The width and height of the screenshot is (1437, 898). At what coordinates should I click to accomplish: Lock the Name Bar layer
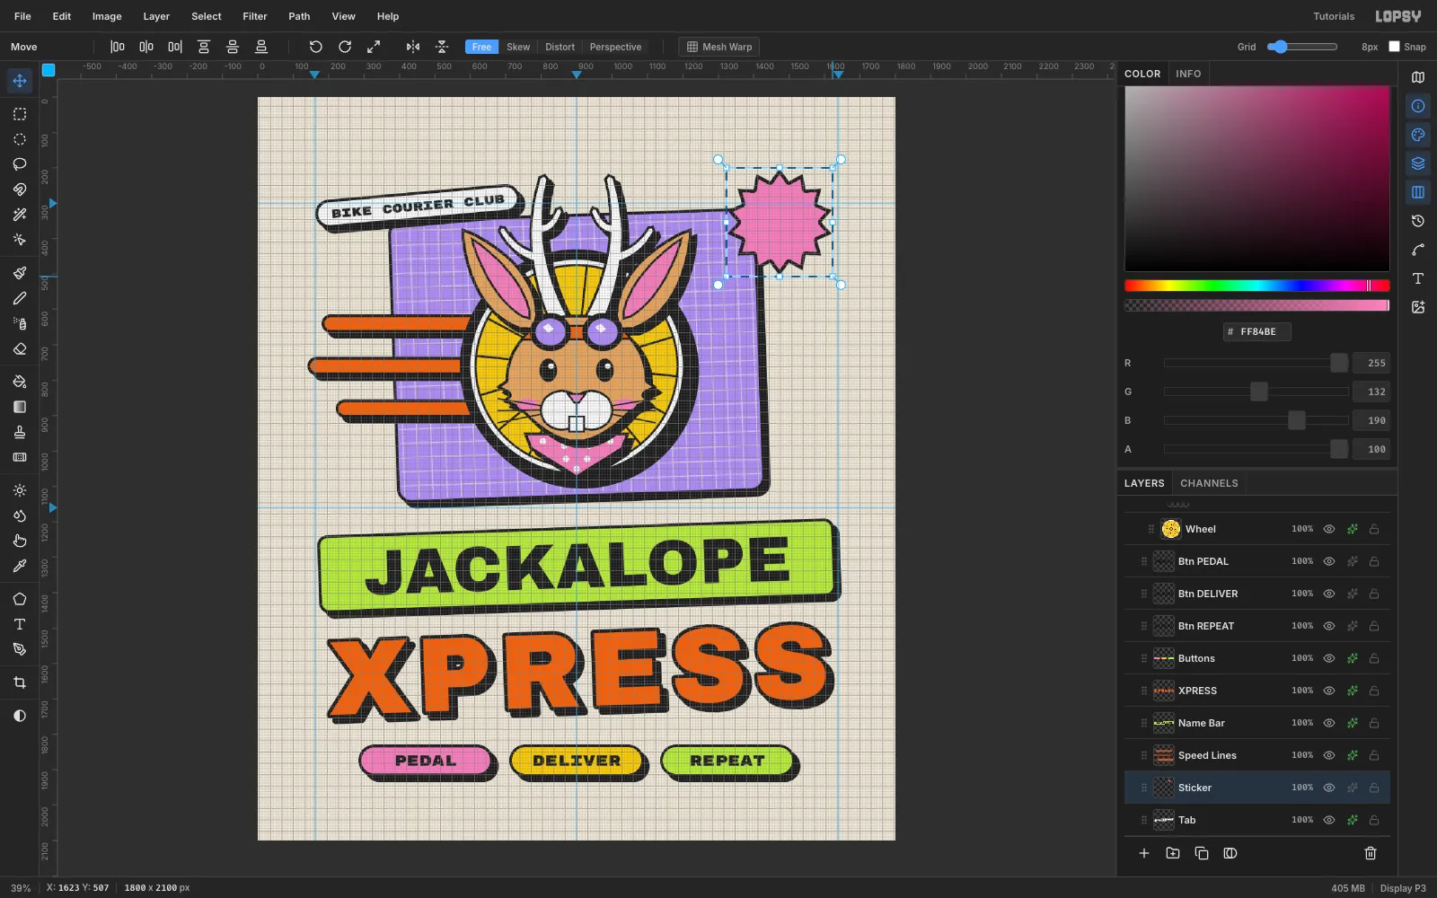1374,723
